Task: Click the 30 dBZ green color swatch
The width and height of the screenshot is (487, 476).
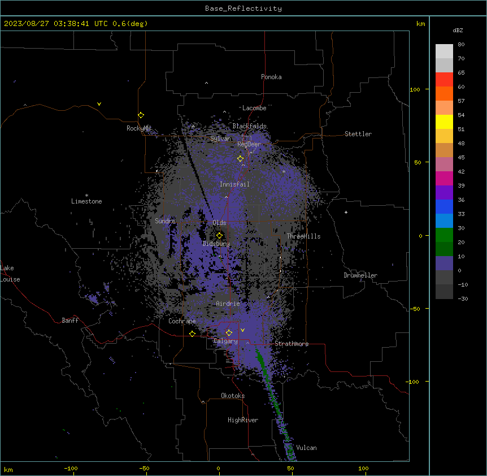Action: point(444,235)
